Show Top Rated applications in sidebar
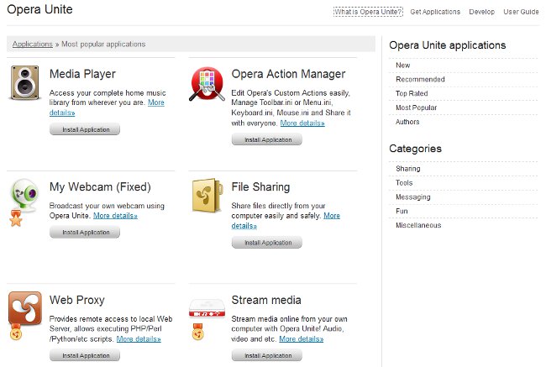This screenshot has width=546, height=367. (x=412, y=93)
